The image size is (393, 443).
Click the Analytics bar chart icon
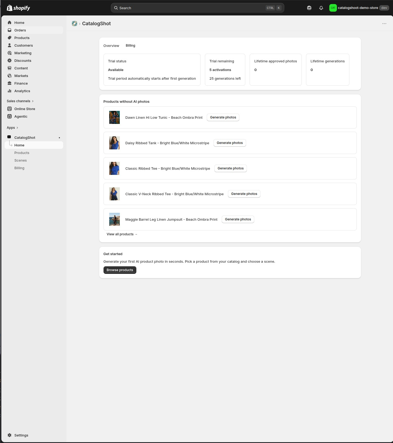click(x=9, y=91)
